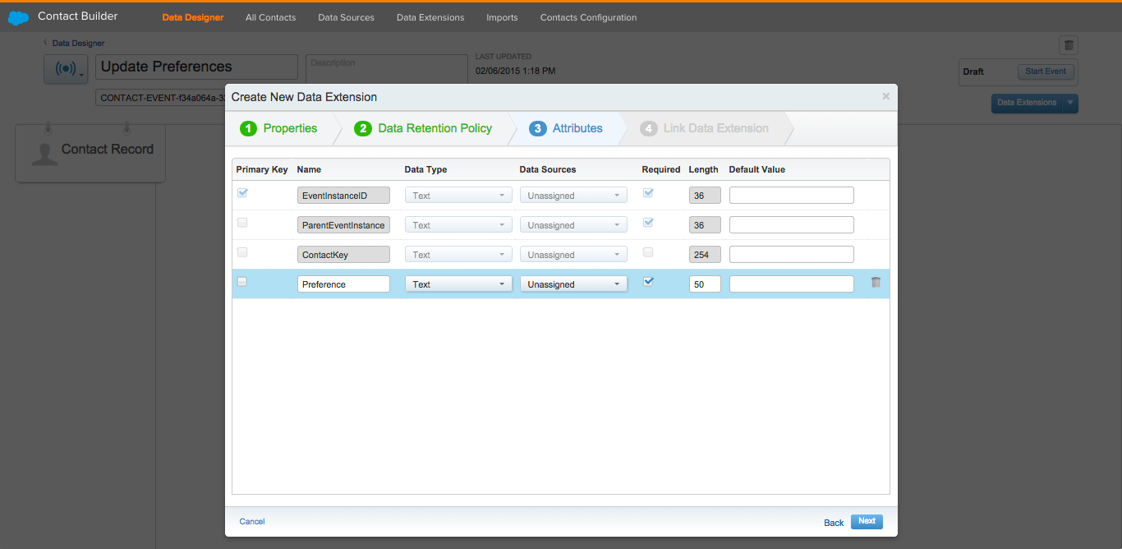Click the Contact Builder app title

pos(78,16)
